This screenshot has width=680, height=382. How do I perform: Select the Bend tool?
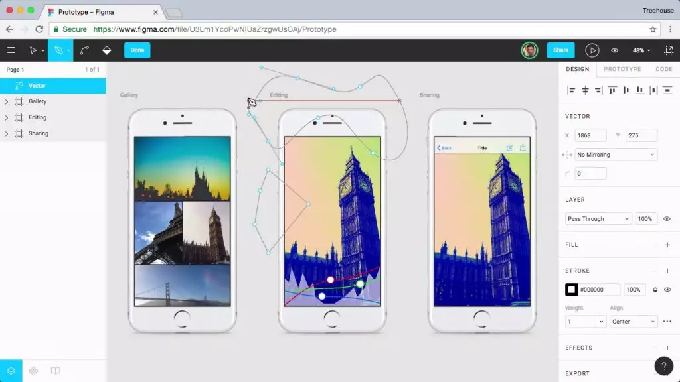[x=84, y=50]
